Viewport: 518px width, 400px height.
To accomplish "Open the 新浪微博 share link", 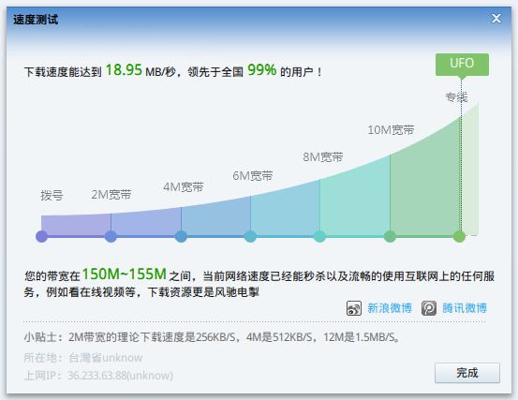I will point(390,308).
